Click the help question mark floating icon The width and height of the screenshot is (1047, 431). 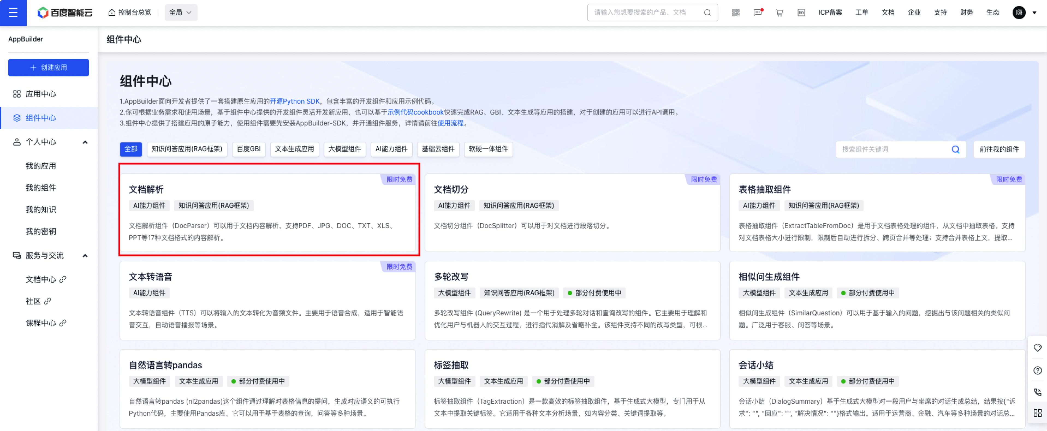pos(1037,370)
